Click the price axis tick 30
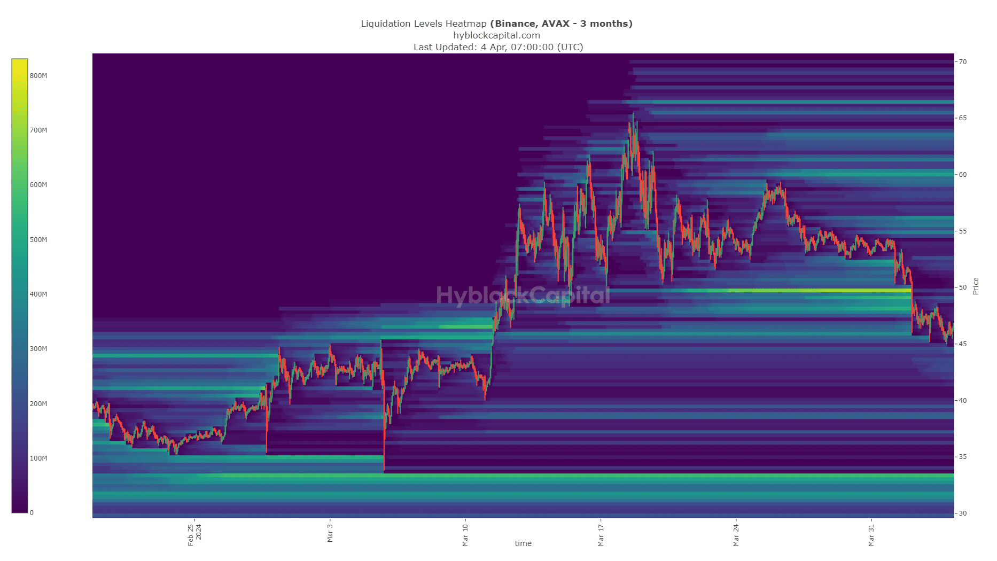This screenshot has height=561, width=997. tap(962, 513)
